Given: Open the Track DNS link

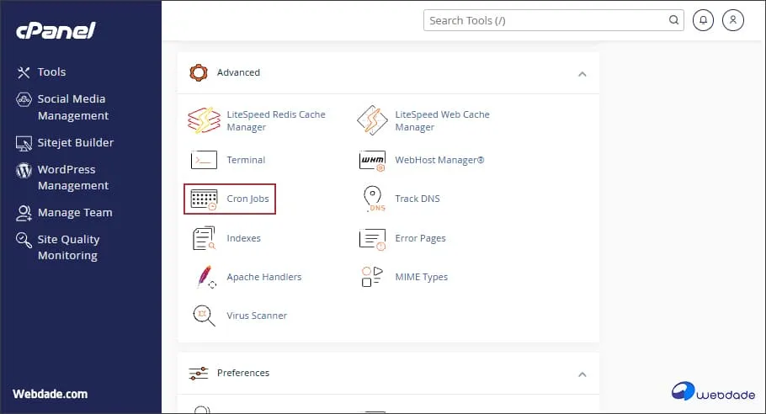Looking at the screenshot, I should click(x=418, y=199).
